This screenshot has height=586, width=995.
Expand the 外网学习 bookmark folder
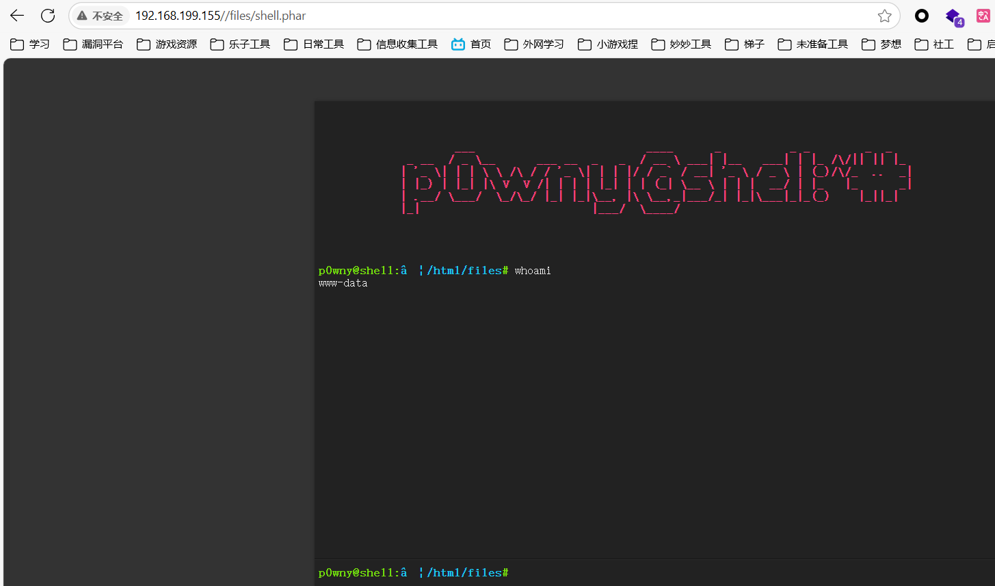[534, 44]
